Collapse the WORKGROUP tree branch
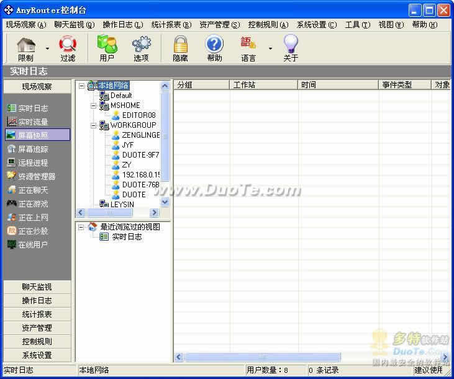 tap(93, 125)
